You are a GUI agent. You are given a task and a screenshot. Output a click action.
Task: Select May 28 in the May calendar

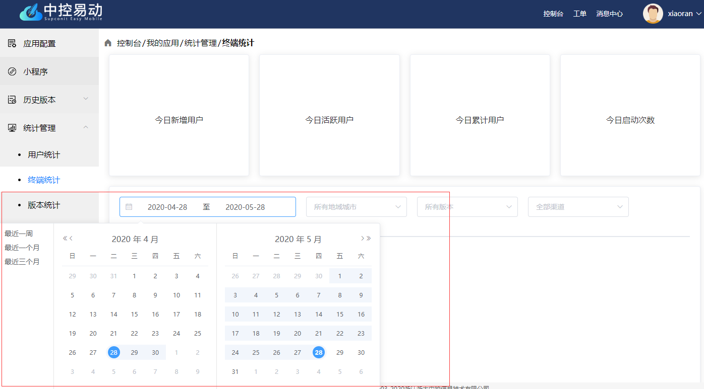point(319,353)
